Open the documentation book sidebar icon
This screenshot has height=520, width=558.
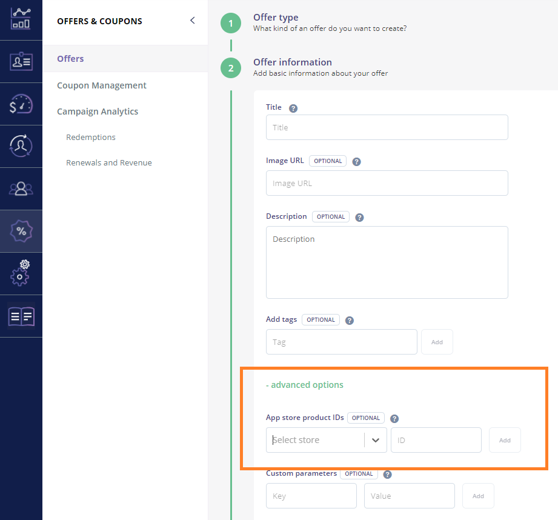[21, 316]
